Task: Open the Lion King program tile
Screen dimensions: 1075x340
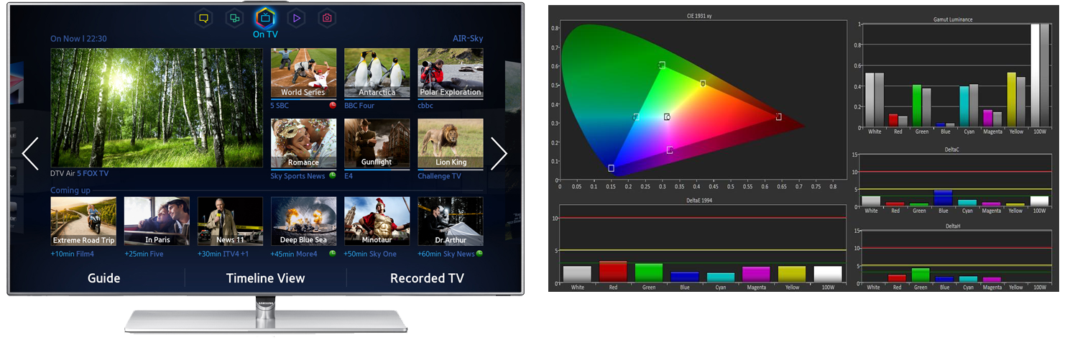Action: pos(450,144)
